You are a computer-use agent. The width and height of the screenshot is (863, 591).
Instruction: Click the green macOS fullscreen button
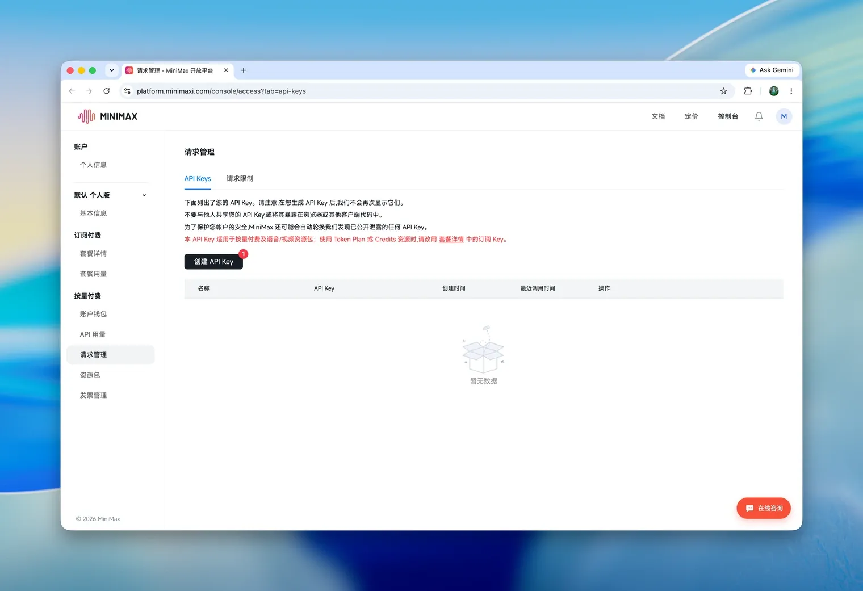click(93, 70)
